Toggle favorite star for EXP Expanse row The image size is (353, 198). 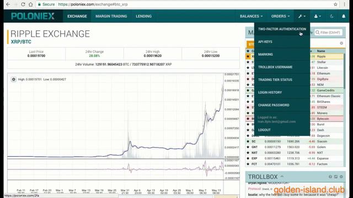248,158
